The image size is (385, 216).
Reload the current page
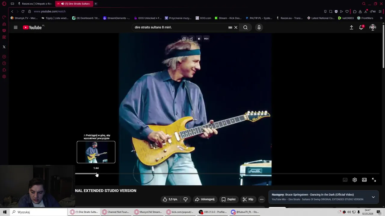tap(23, 11)
